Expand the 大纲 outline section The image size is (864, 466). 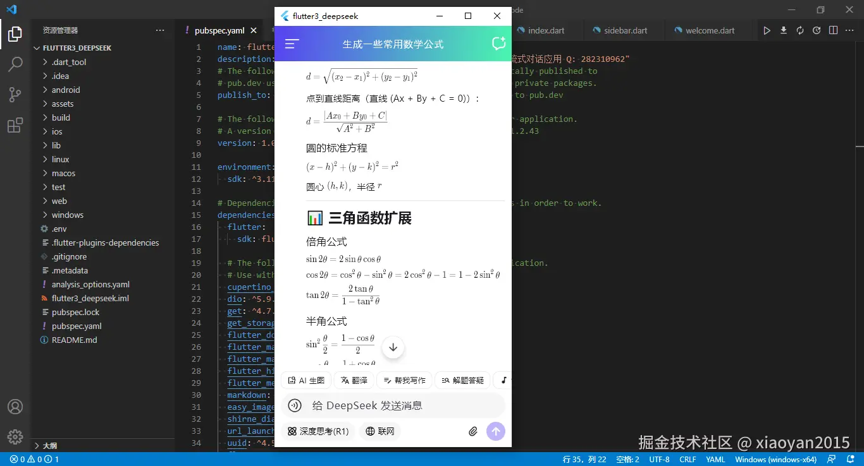(51, 445)
